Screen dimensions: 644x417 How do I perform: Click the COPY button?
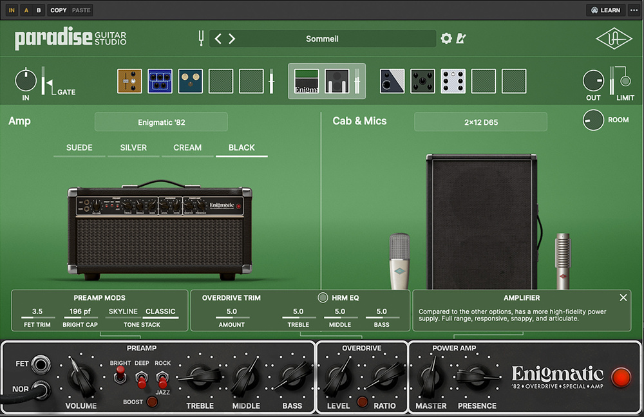click(59, 10)
